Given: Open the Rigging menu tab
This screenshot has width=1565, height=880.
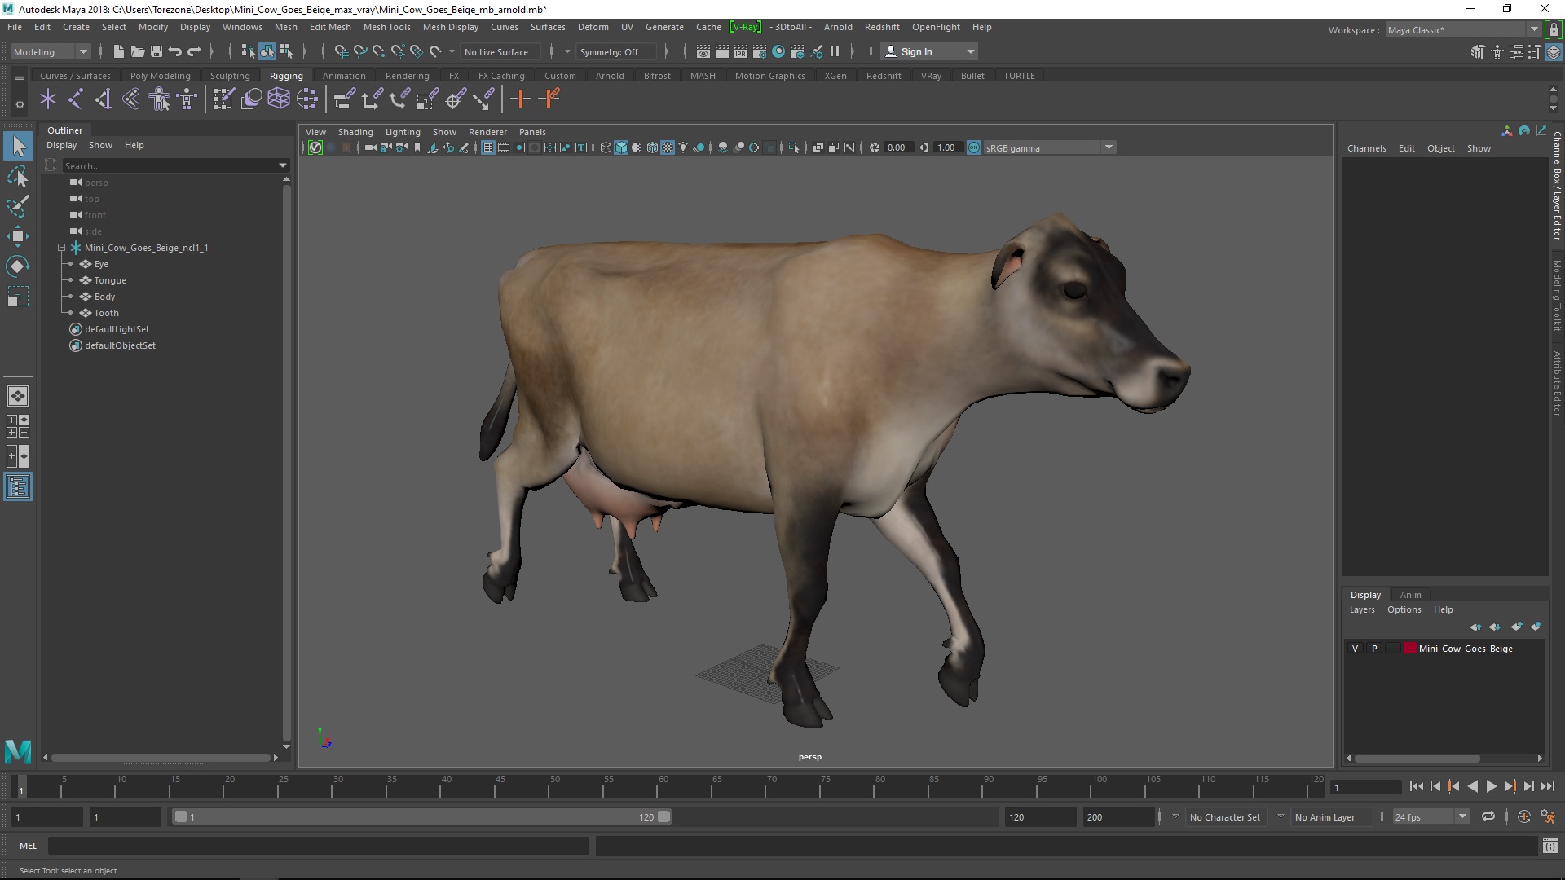Looking at the screenshot, I should [284, 75].
